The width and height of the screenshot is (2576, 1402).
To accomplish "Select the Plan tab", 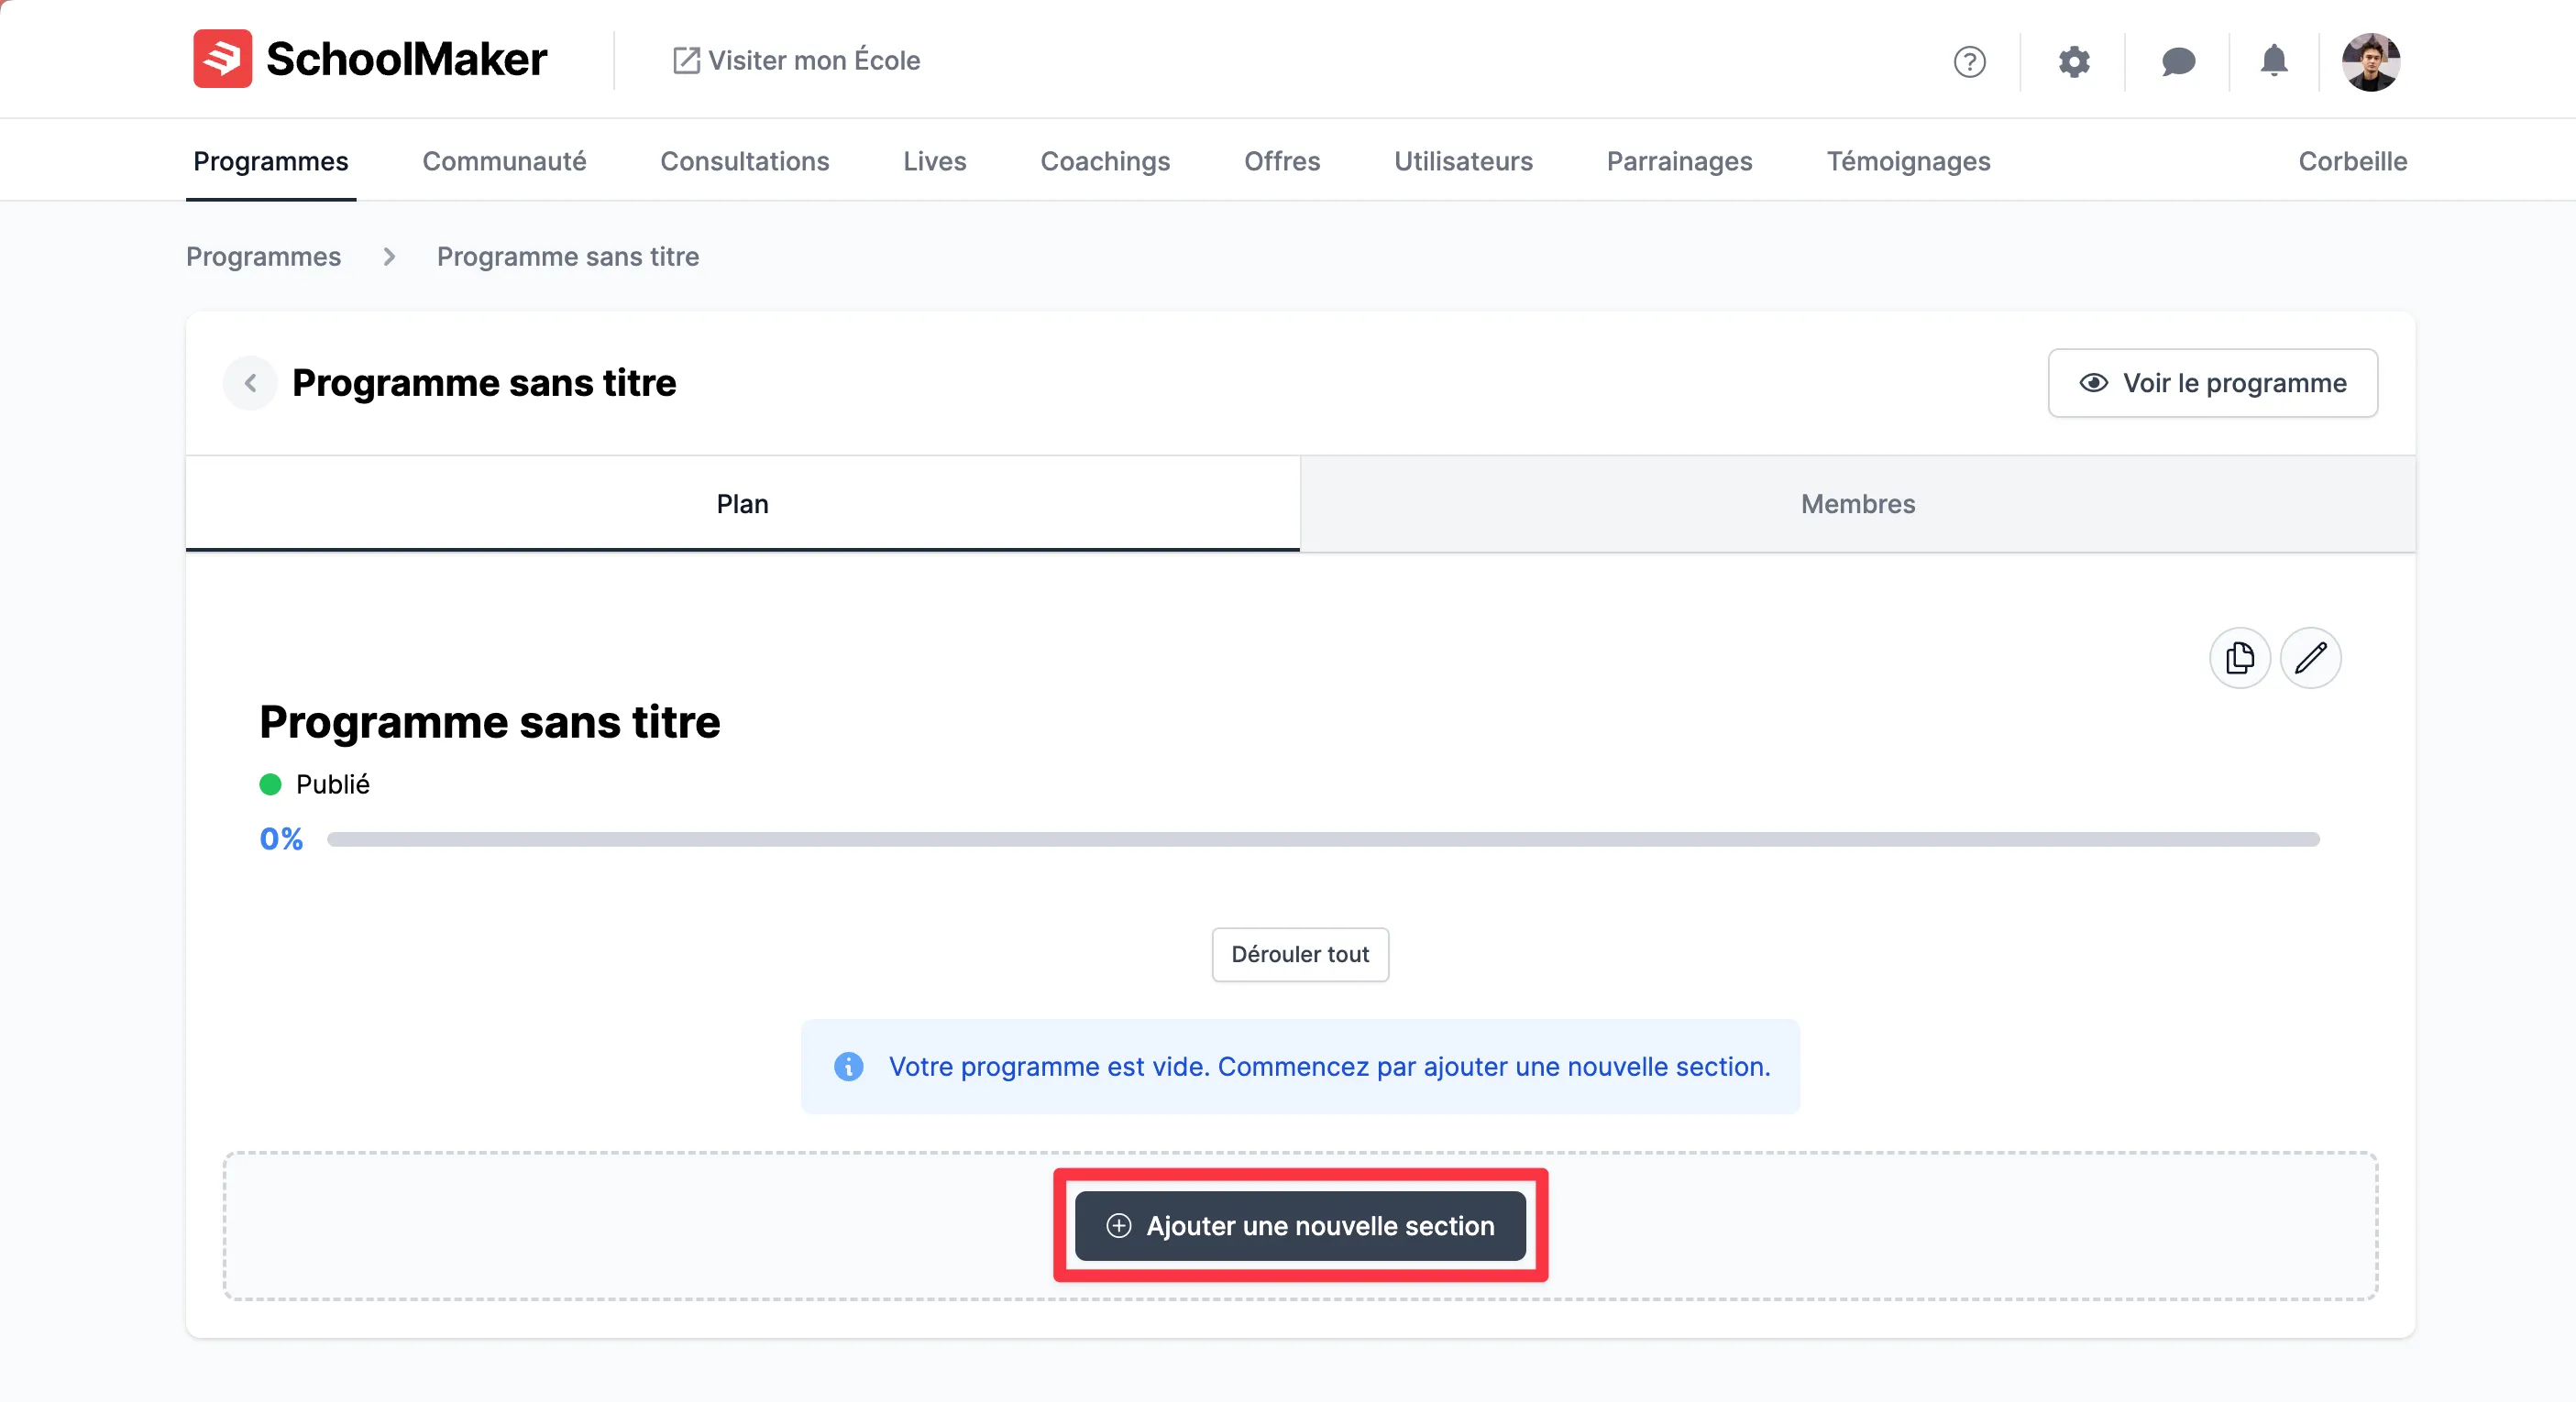I will point(742,505).
